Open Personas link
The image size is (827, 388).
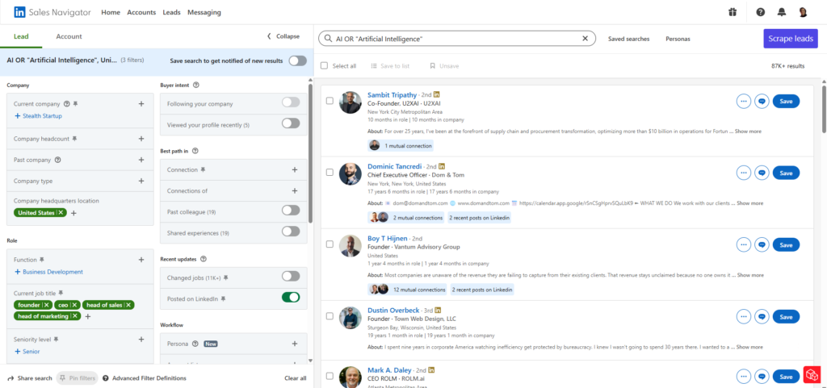click(678, 39)
